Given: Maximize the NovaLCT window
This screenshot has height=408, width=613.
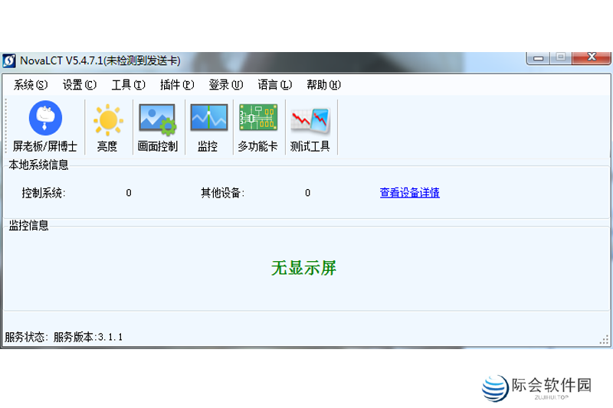Looking at the screenshot, I should 561,57.
